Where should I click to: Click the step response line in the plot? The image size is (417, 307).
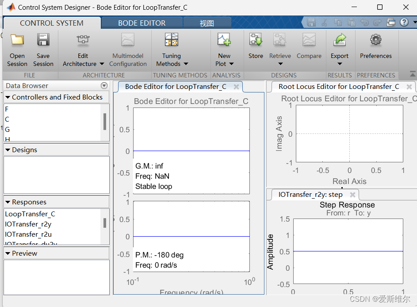[x=348, y=251]
